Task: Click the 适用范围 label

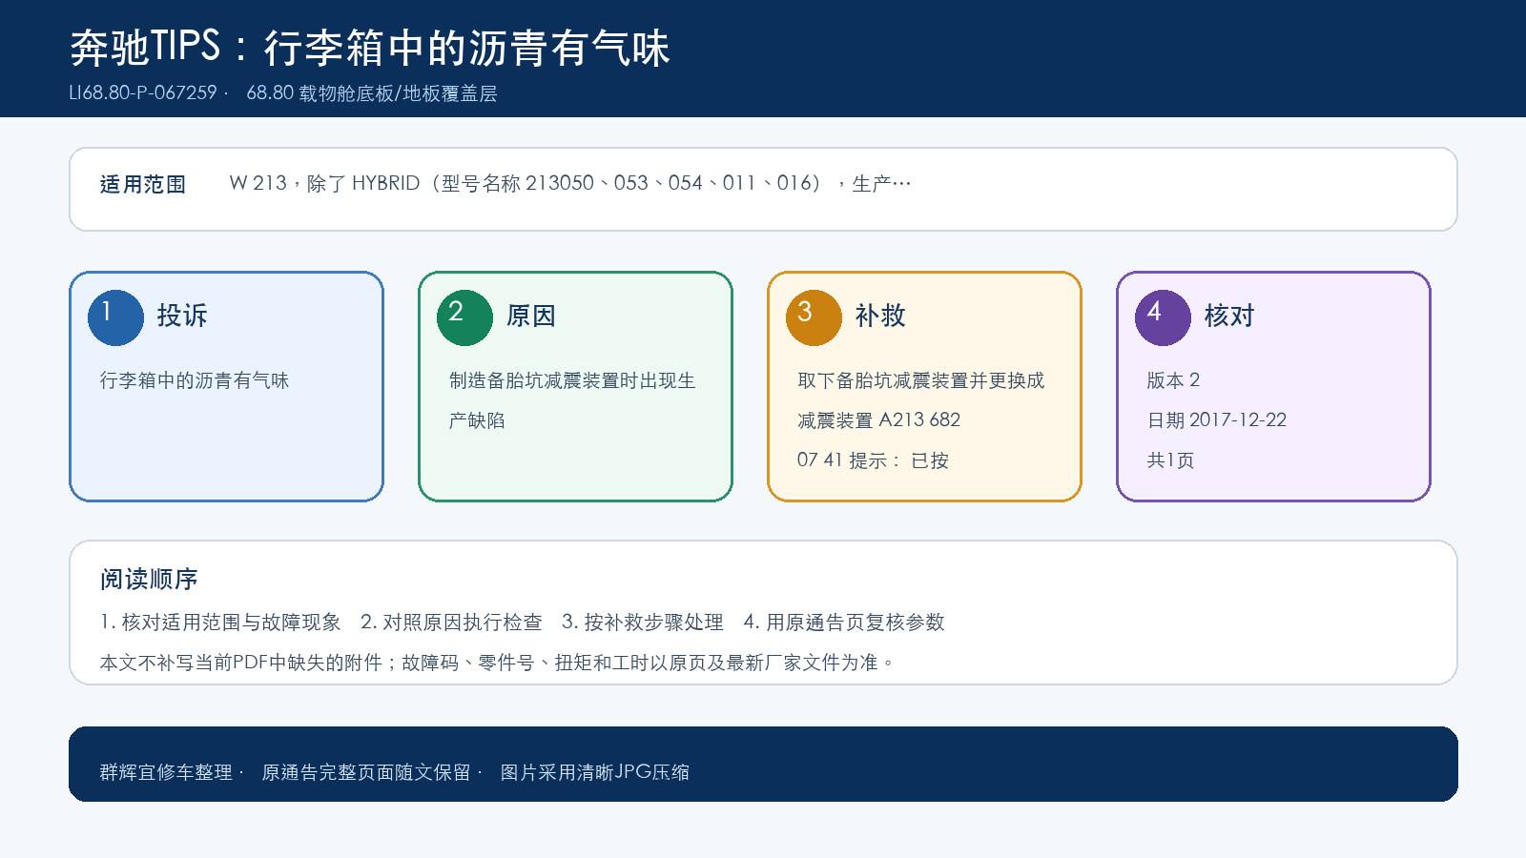Action: [x=143, y=184]
